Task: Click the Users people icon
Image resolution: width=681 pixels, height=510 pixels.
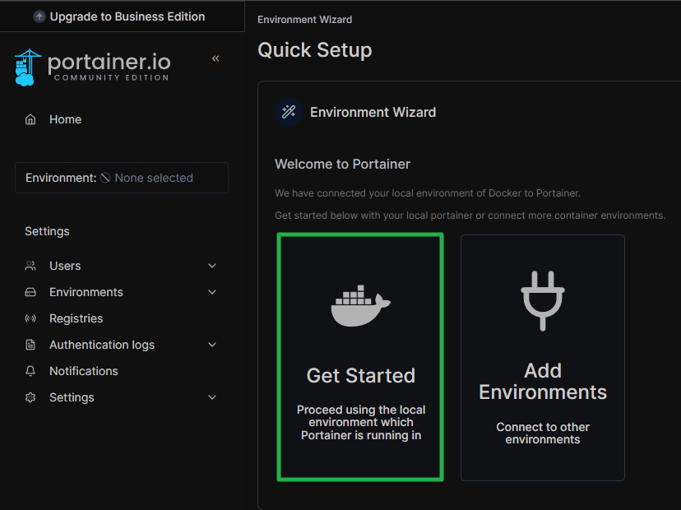Action: [x=30, y=266]
